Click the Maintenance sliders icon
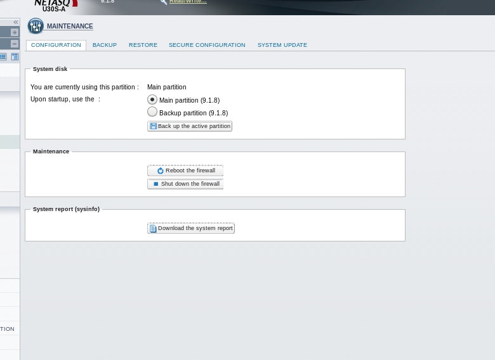The width and height of the screenshot is (495, 360). pyautogui.click(x=36, y=26)
